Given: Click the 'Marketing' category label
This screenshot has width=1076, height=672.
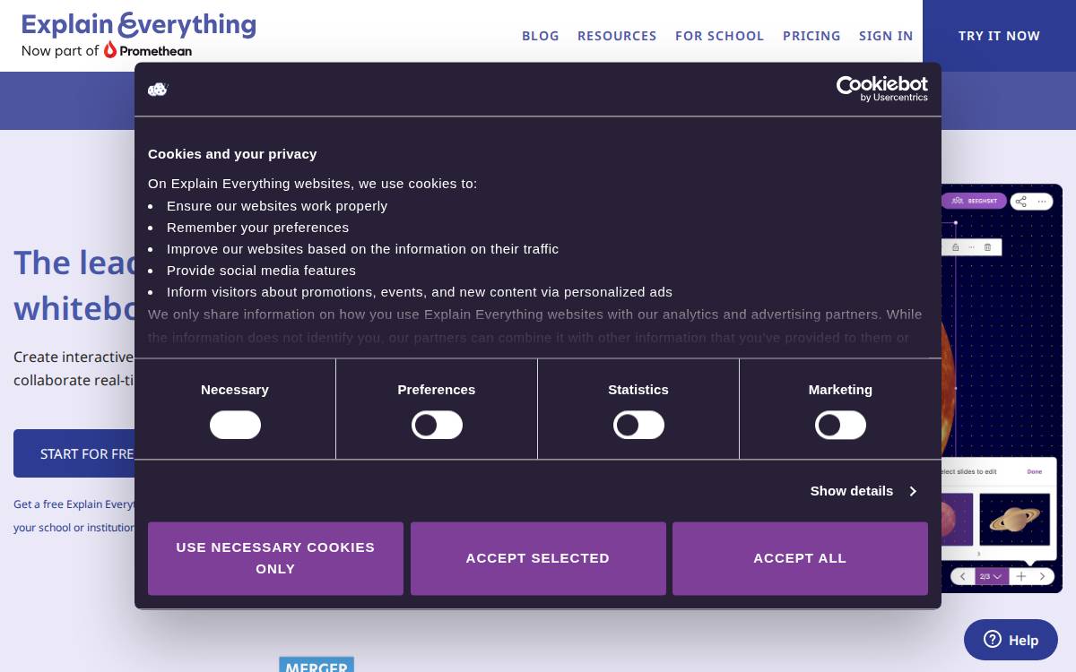Looking at the screenshot, I should point(840,390).
